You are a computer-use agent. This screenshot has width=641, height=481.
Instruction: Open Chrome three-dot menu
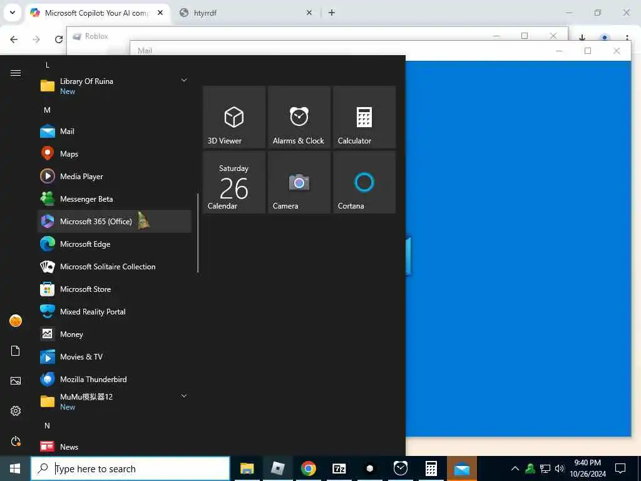coord(627,38)
